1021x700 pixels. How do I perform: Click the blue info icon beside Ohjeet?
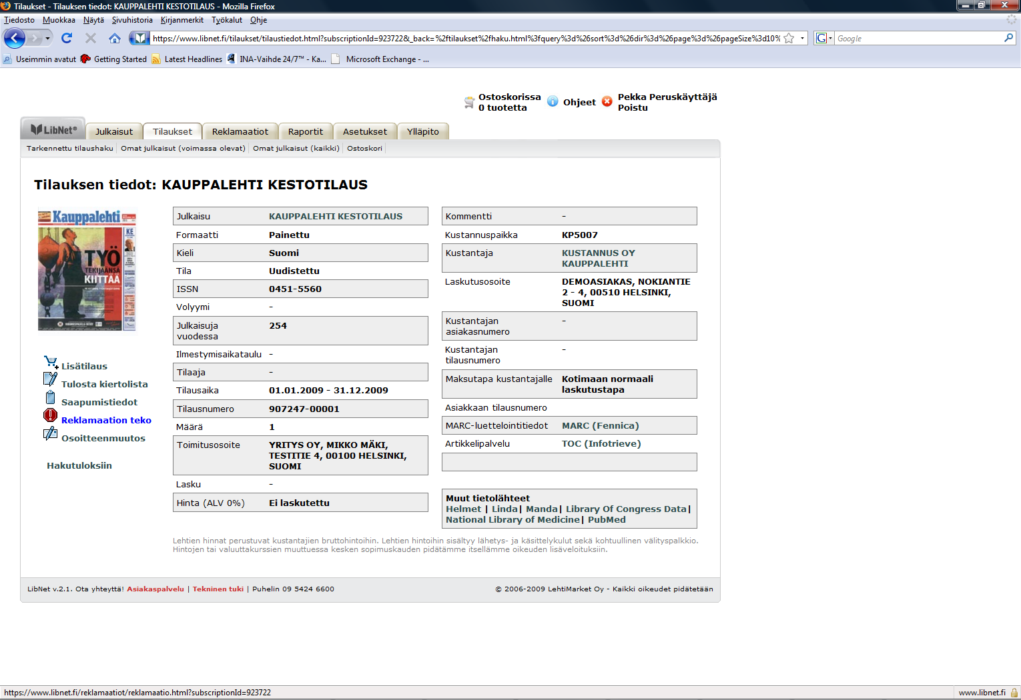pyautogui.click(x=553, y=101)
